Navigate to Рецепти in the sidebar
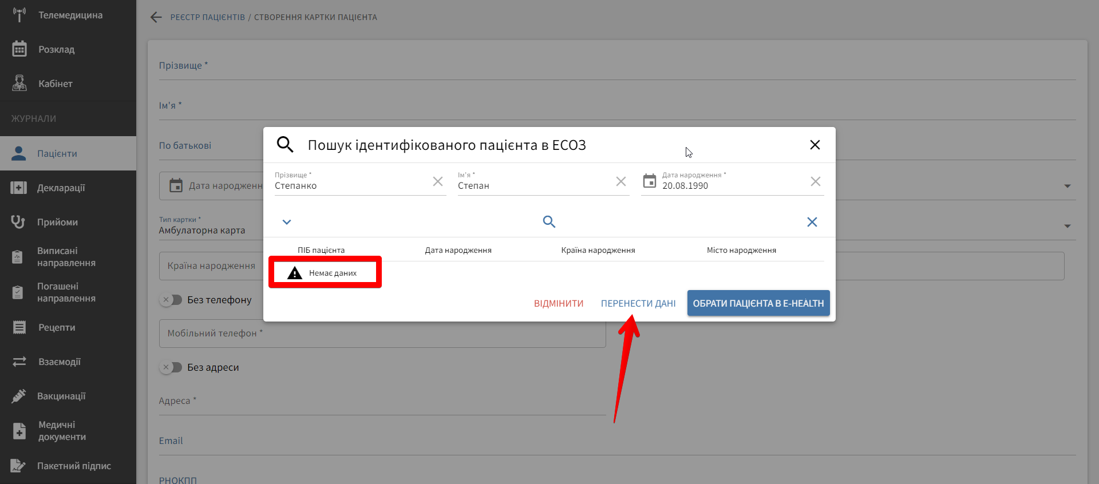 (57, 327)
